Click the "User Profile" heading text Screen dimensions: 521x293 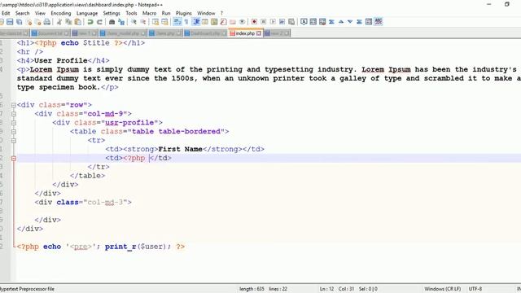tap(61, 61)
